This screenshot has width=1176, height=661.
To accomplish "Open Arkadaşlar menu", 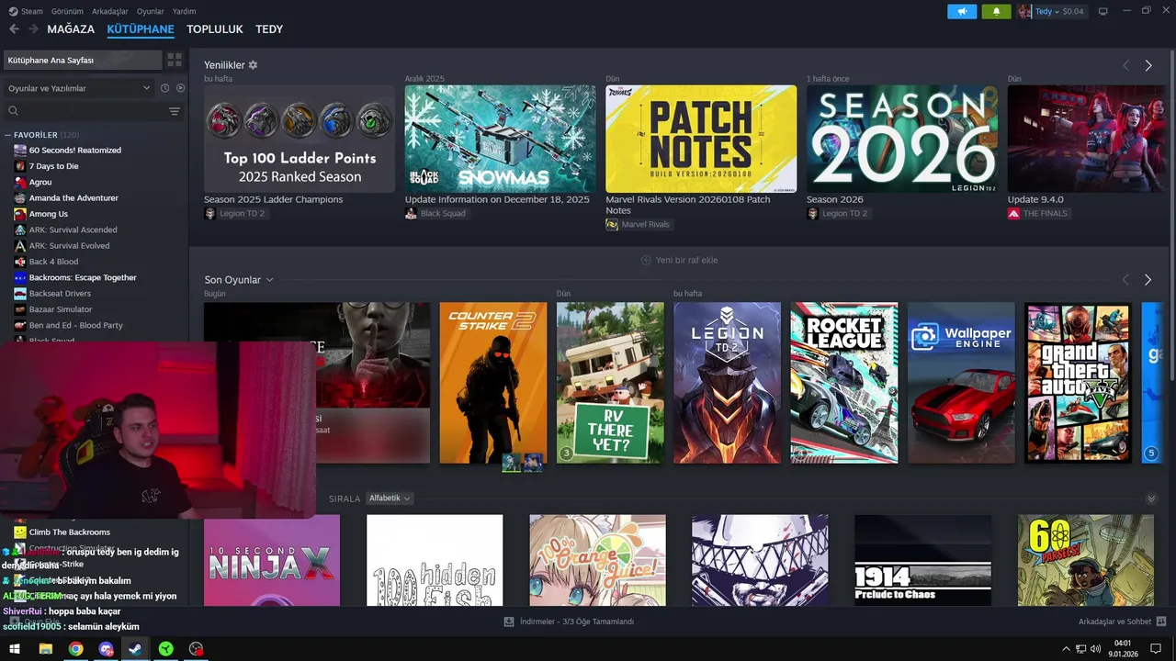I will (110, 11).
